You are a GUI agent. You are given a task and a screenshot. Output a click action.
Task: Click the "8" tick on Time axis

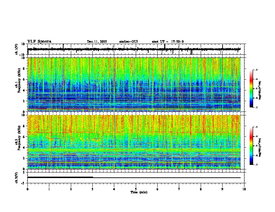(201, 189)
